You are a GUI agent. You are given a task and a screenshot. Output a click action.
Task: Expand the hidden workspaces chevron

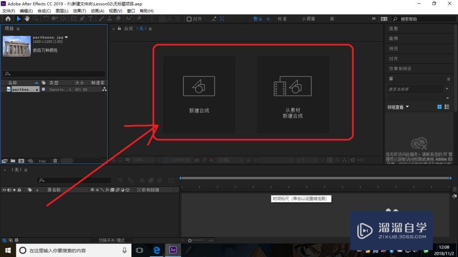(374, 19)
